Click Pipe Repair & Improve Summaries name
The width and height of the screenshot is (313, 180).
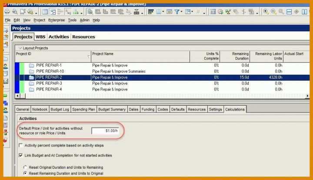(119, 71)
